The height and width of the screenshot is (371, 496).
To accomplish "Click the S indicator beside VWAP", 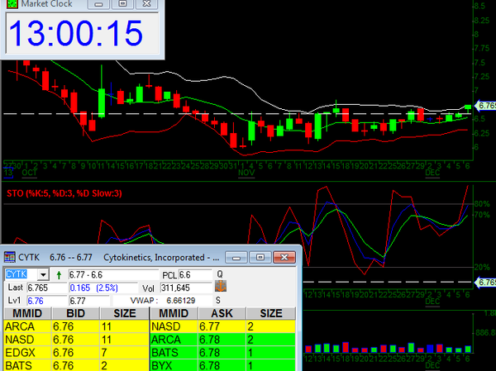I will pyautogui.click(x=218, y=299).
